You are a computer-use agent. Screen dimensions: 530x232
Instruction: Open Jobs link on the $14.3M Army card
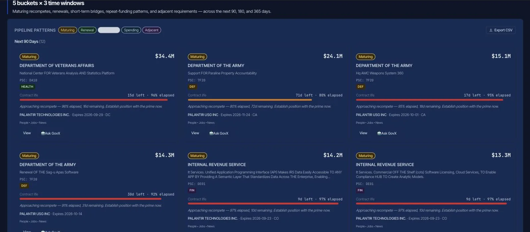(x=34, y=221)
